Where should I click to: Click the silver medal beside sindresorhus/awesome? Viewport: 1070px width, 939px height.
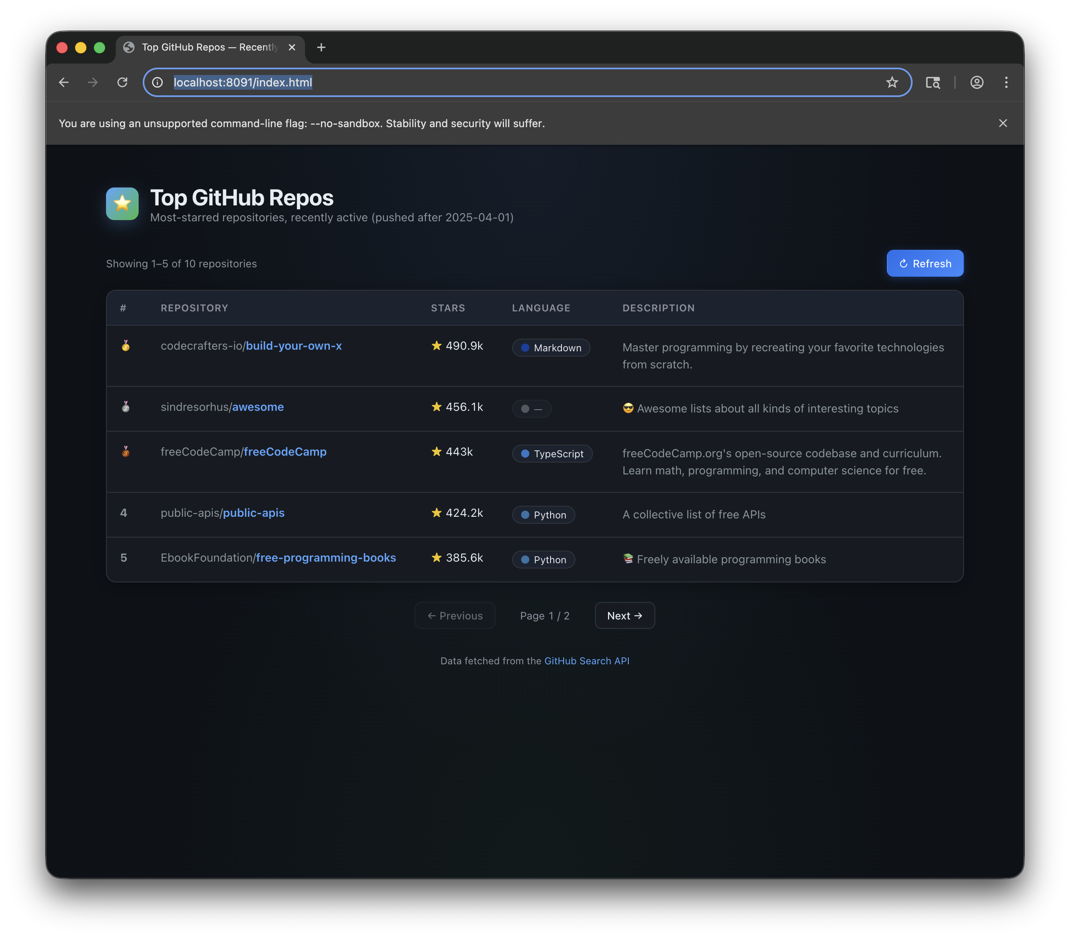(x=125, y=408)
